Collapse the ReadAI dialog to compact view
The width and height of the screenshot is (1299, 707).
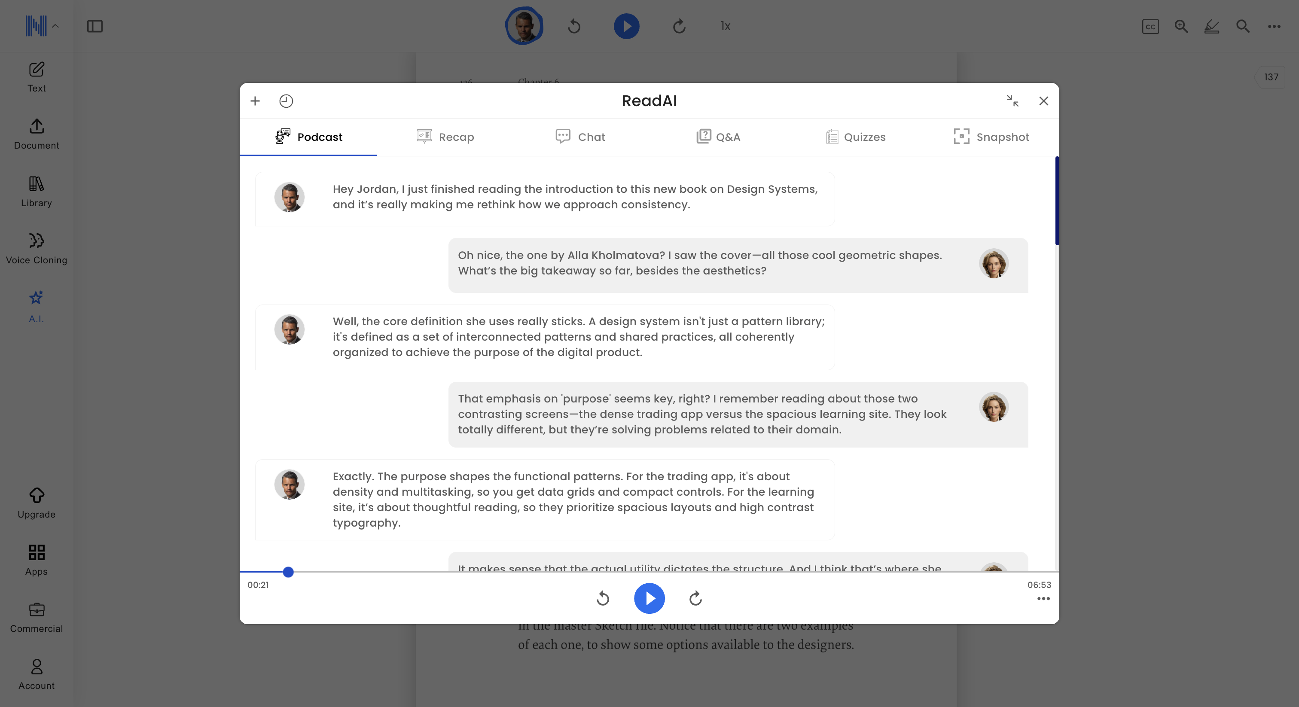(x=1012, y=101)
